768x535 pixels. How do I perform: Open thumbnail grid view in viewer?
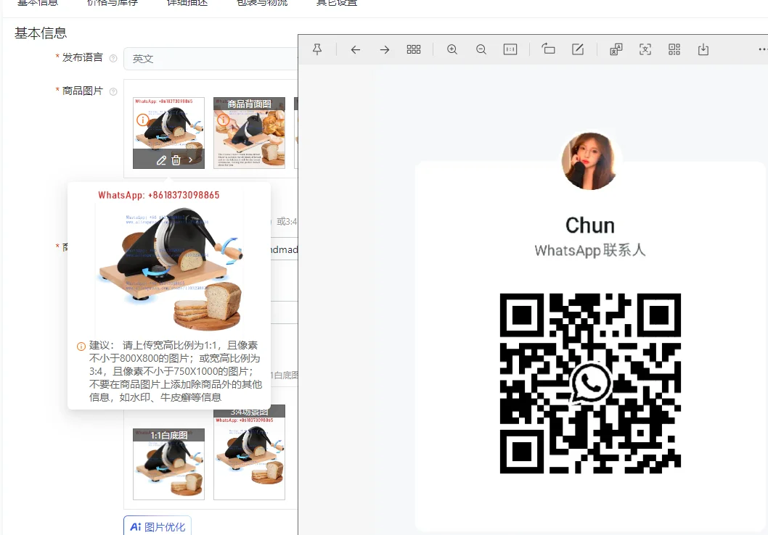(413, 49)
